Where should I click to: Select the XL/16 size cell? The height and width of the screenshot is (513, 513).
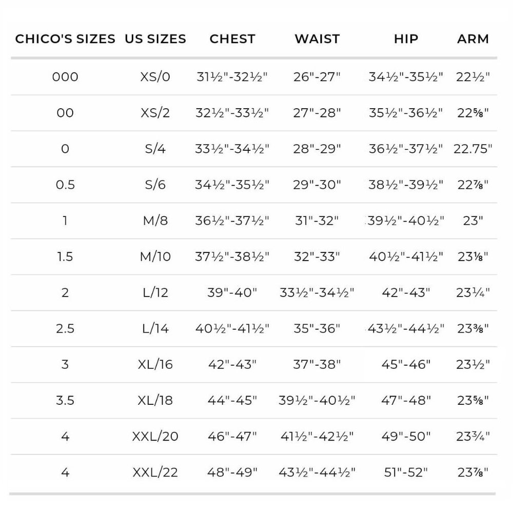155,364
